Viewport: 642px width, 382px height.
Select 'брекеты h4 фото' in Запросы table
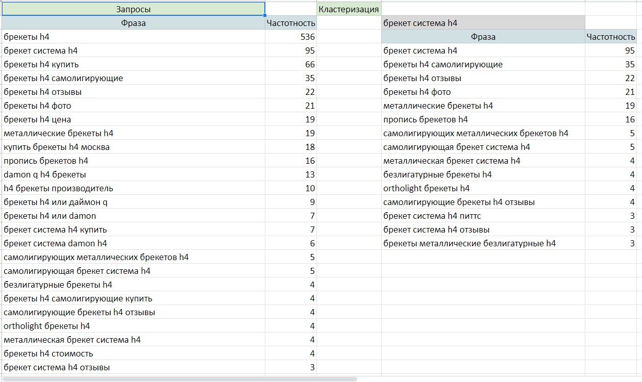coord(133,106)
